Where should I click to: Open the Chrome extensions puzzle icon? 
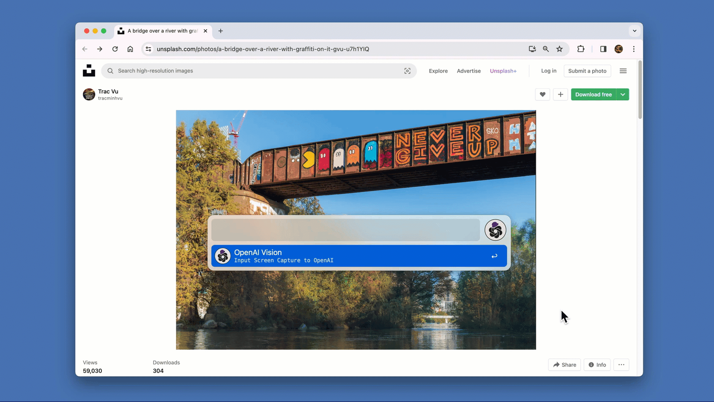coord(581,49)
